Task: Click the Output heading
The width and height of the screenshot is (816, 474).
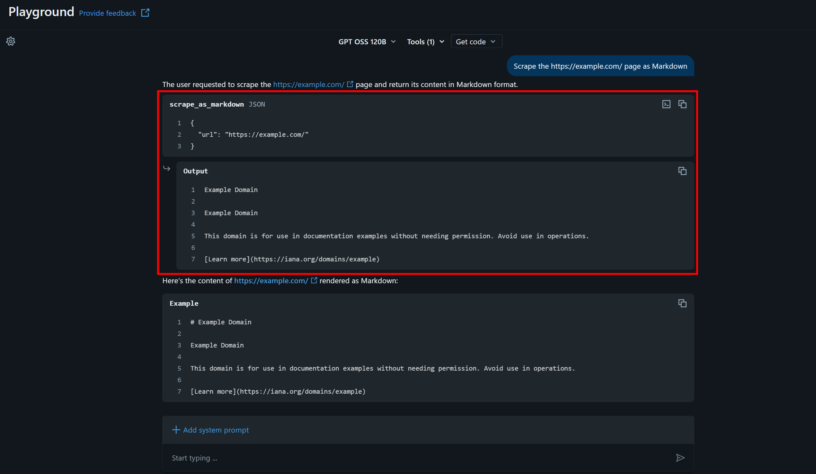Action: coord(196,171)
